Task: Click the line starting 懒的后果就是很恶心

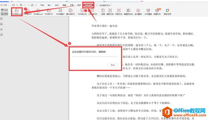Action: (x=142, y=76)
